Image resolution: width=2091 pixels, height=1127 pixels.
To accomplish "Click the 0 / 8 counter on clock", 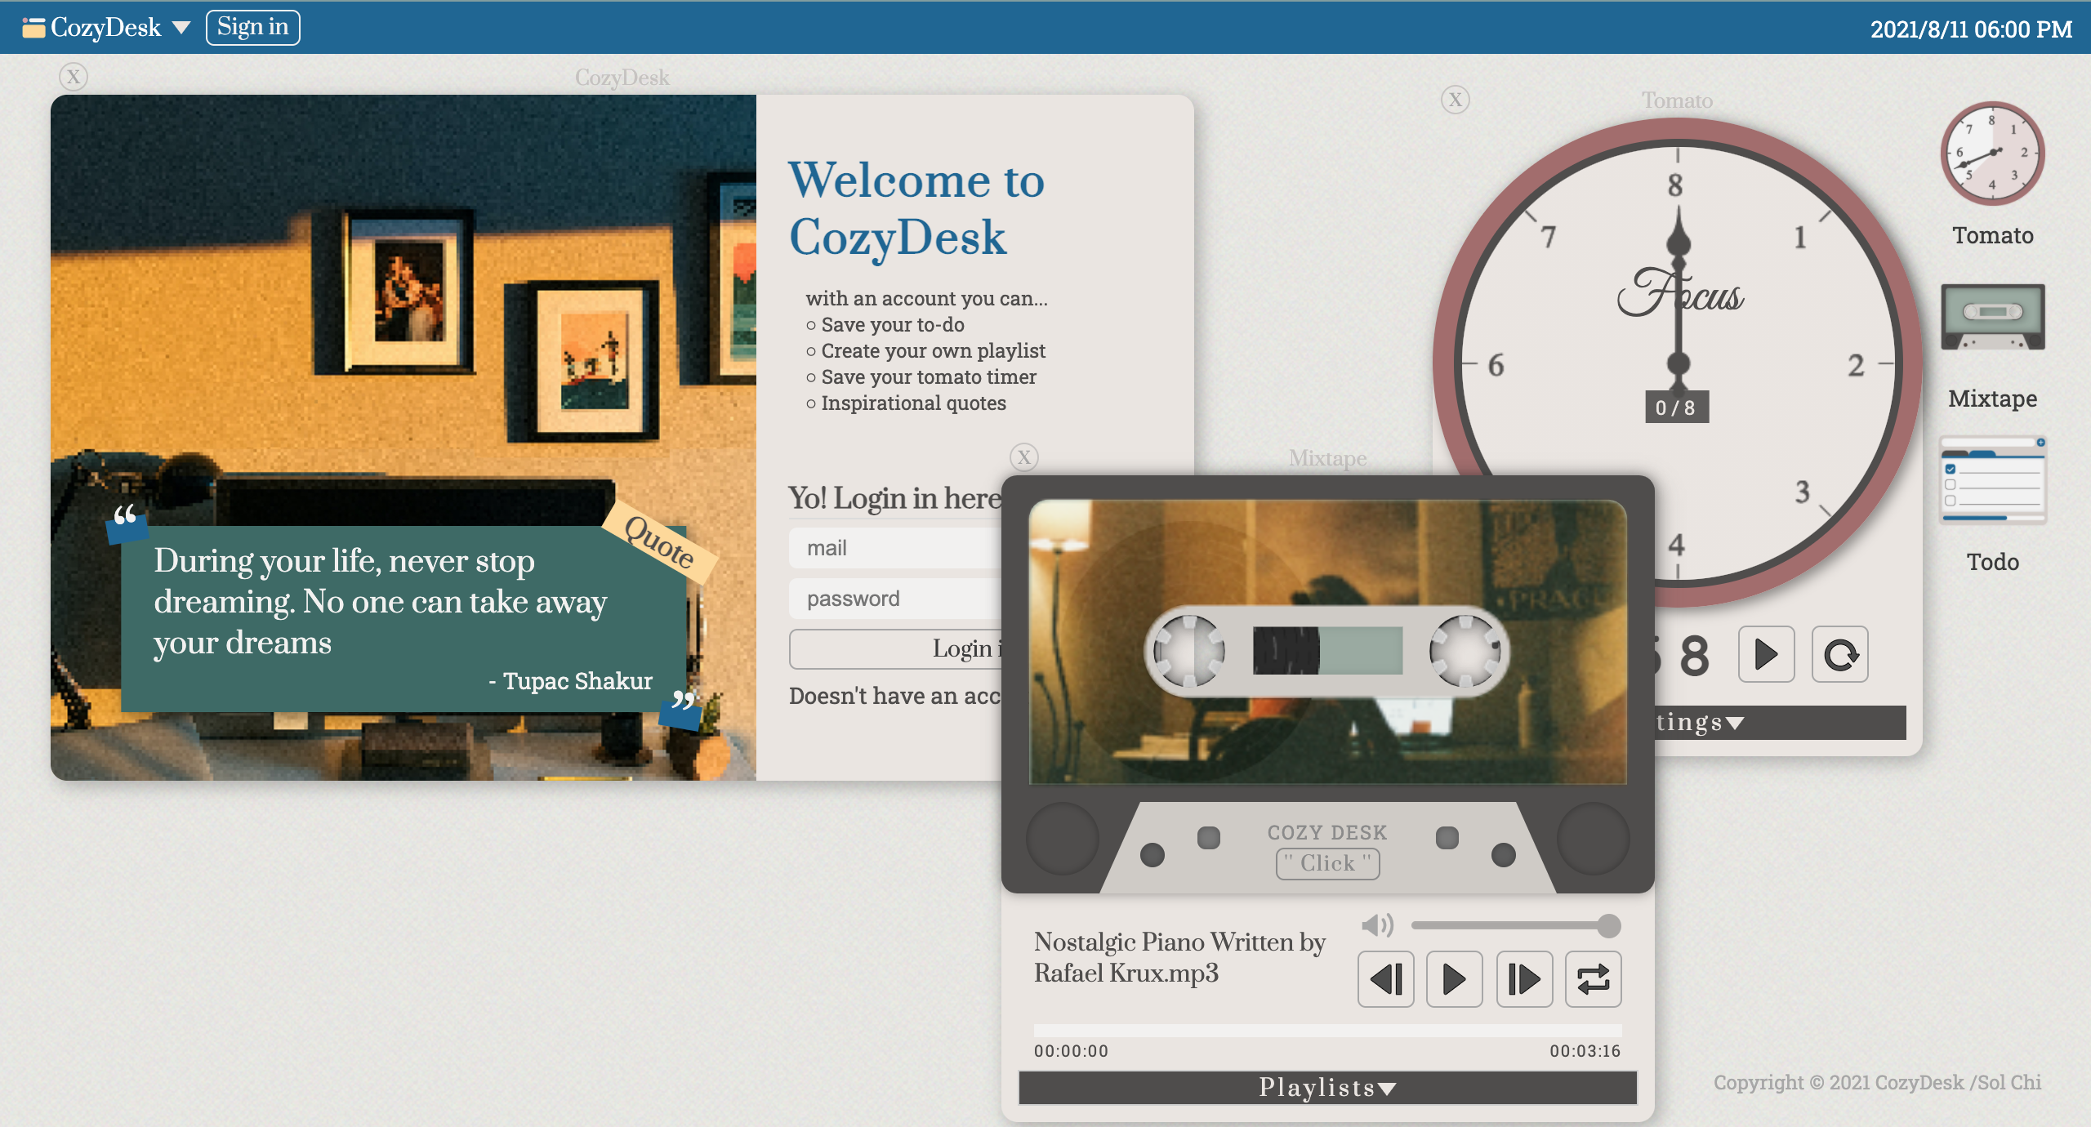I will coord(1676,408).
